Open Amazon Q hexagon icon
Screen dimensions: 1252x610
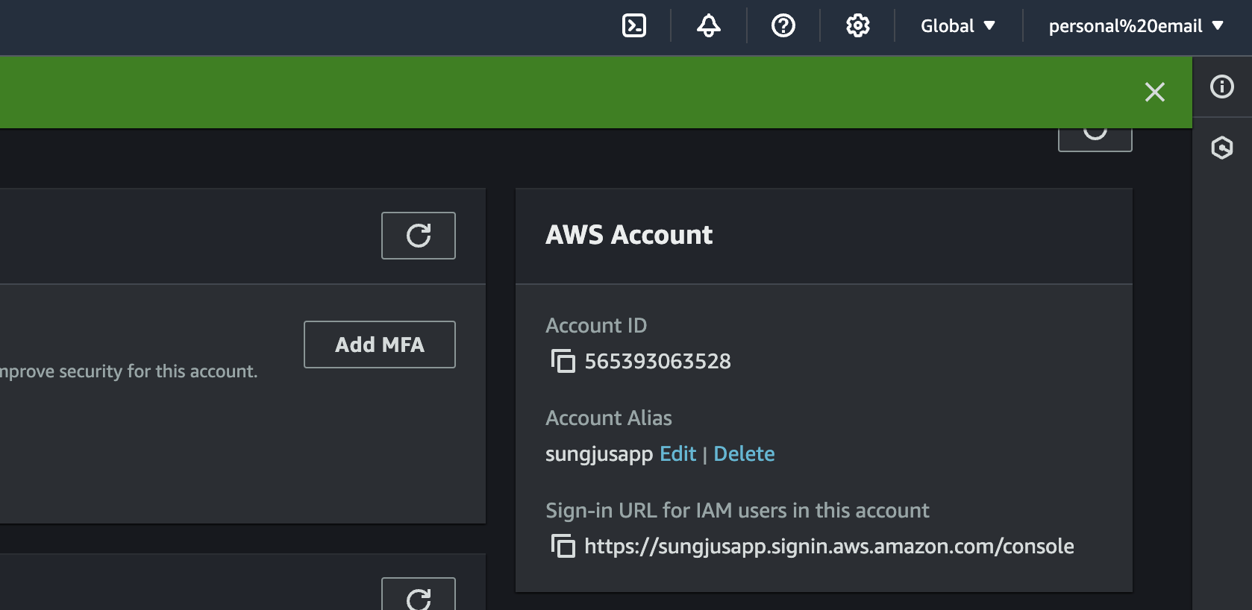(1221, 148)
